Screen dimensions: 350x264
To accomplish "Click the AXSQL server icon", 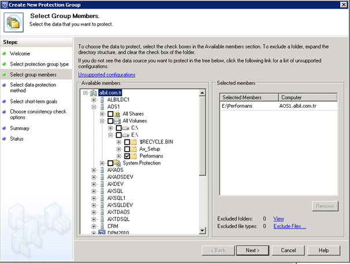I will point(102,191).
